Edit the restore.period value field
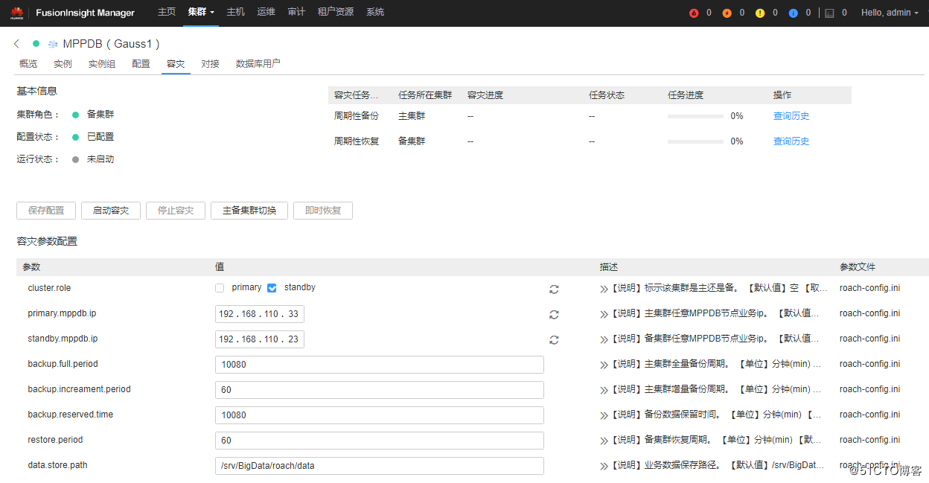Image resolution: width=929 pixels, height=483 pixels. (x=380, y=441)
